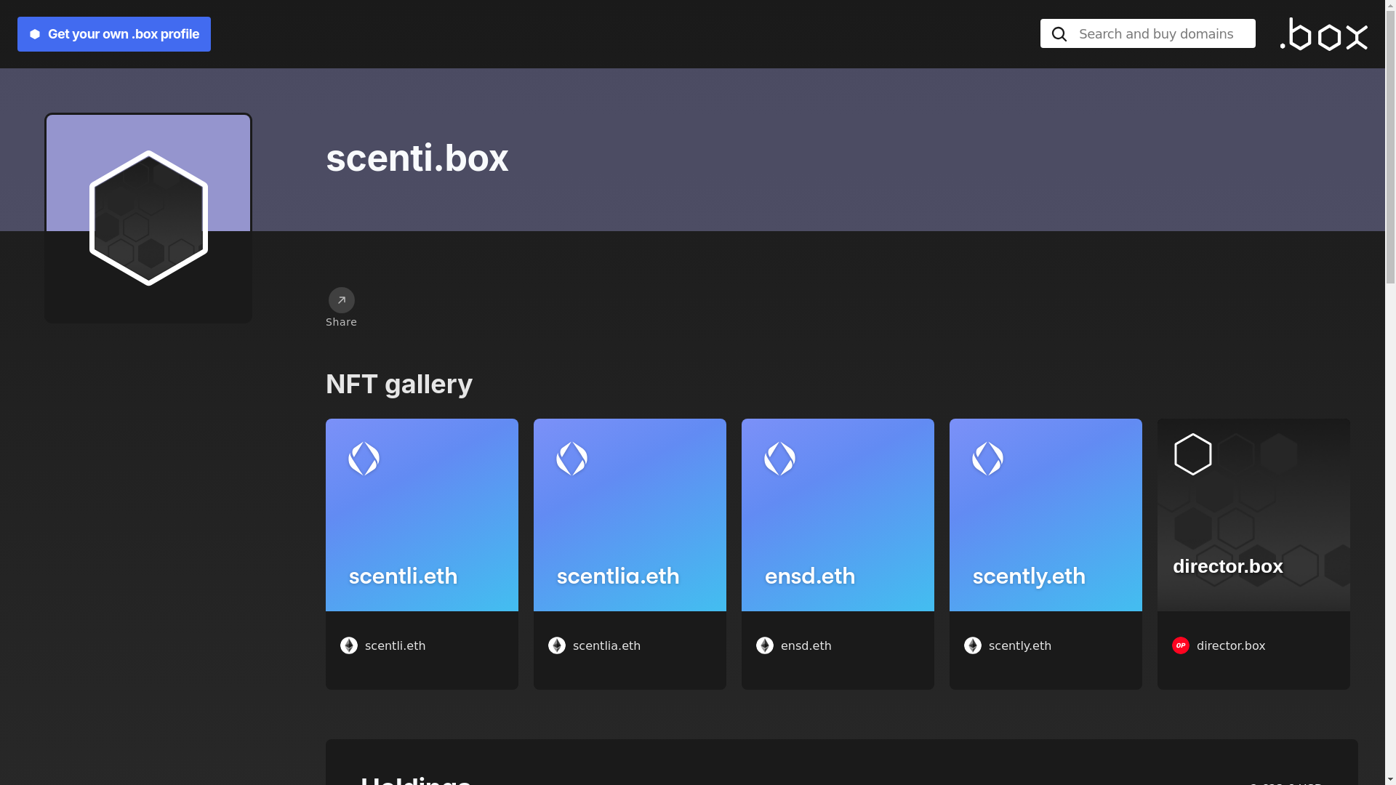Open the .box logo home link
Image resolution: width=1396 pixels, height=785 pixels.
tap(1323, 34)
